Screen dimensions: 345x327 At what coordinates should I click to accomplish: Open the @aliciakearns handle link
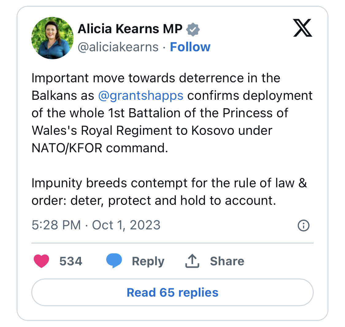[x=118, y=47]
